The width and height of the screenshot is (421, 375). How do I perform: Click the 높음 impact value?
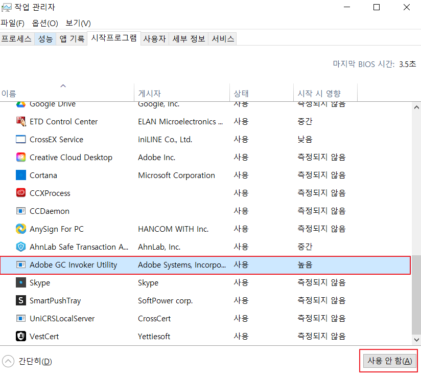(x=305, y=265)
